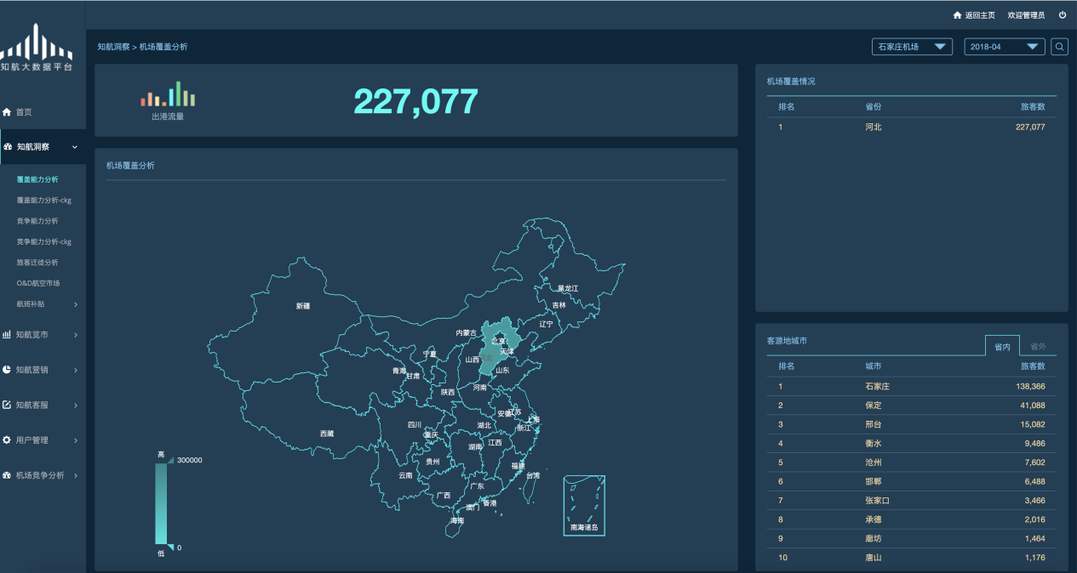Click the 首页 home icon in sidebar
The width and height of the screenshot is (1077, 573).
pos(8,112)
